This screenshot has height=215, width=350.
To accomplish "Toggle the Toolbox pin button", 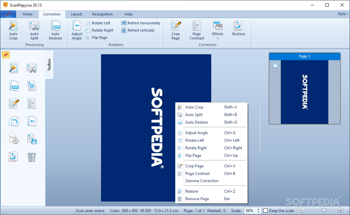I will click(x=6, y=55).
